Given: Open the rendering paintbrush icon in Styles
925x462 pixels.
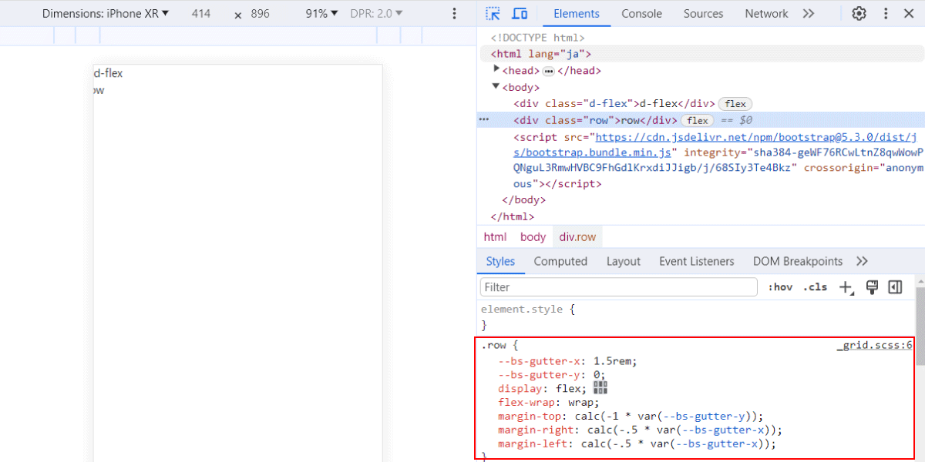Looking at the screenshot, I should tap(873, 287).
